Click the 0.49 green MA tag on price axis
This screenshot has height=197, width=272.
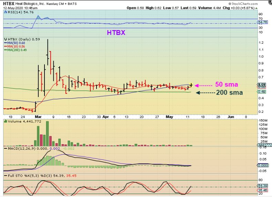(x=261, y=92)
